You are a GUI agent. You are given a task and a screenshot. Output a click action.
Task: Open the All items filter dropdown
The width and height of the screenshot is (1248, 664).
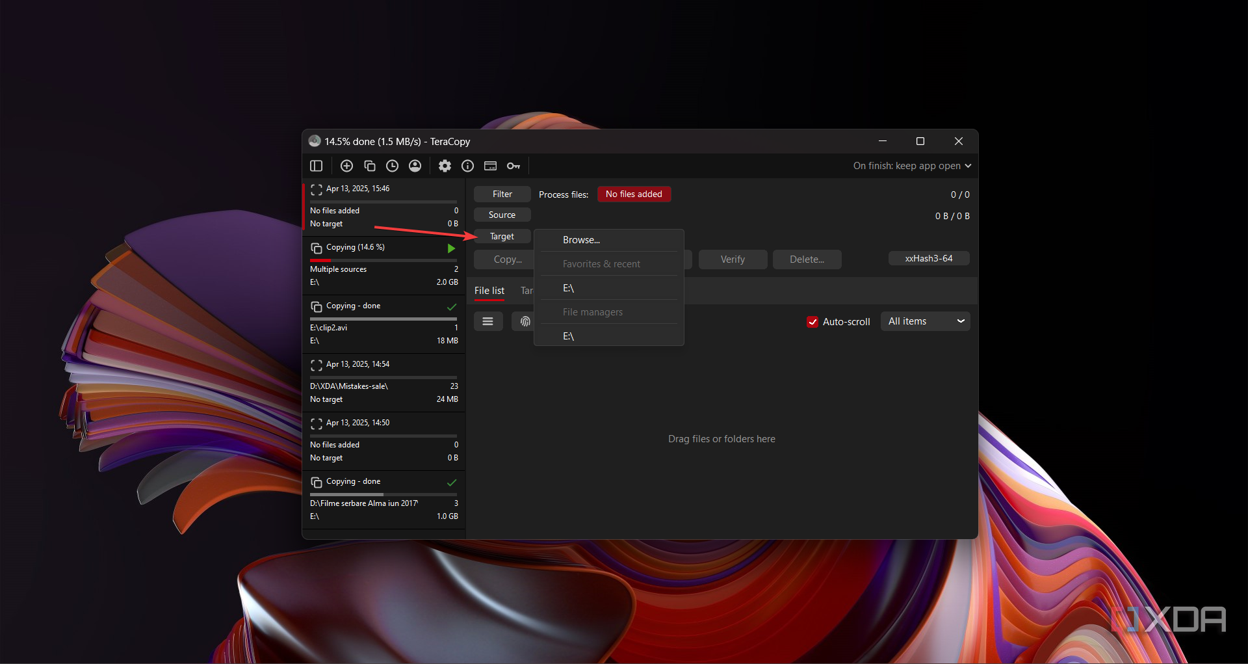(926, 321)
